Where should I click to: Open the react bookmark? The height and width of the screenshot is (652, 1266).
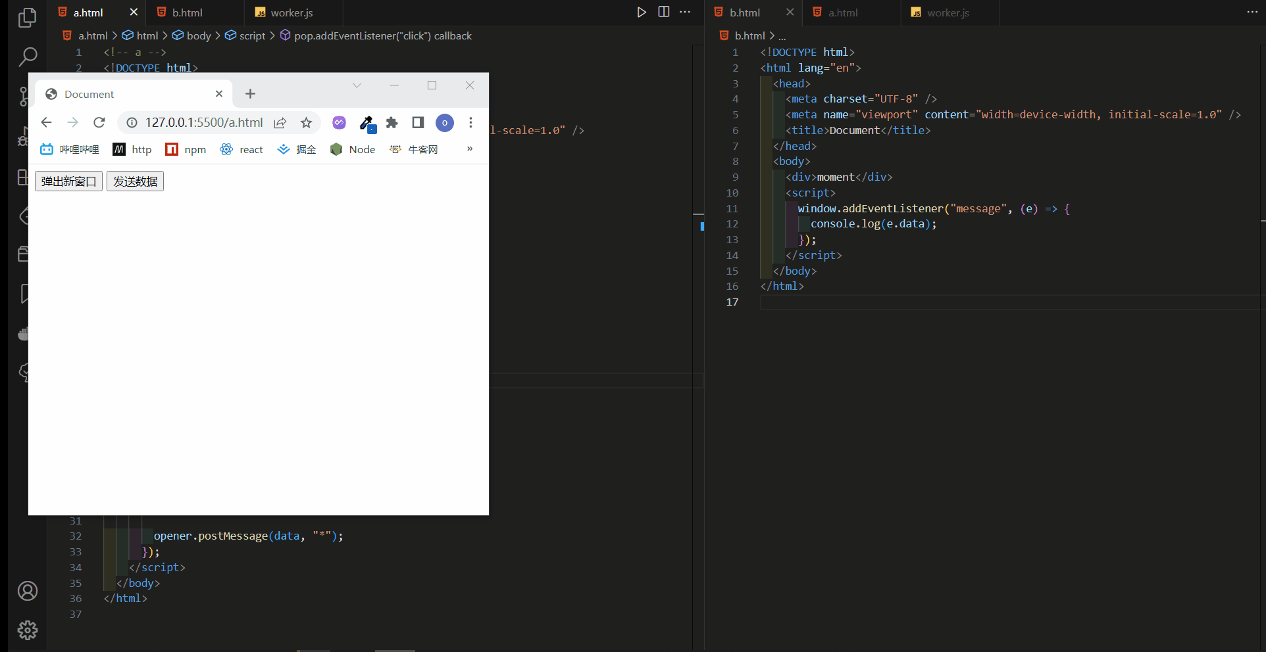241,149
